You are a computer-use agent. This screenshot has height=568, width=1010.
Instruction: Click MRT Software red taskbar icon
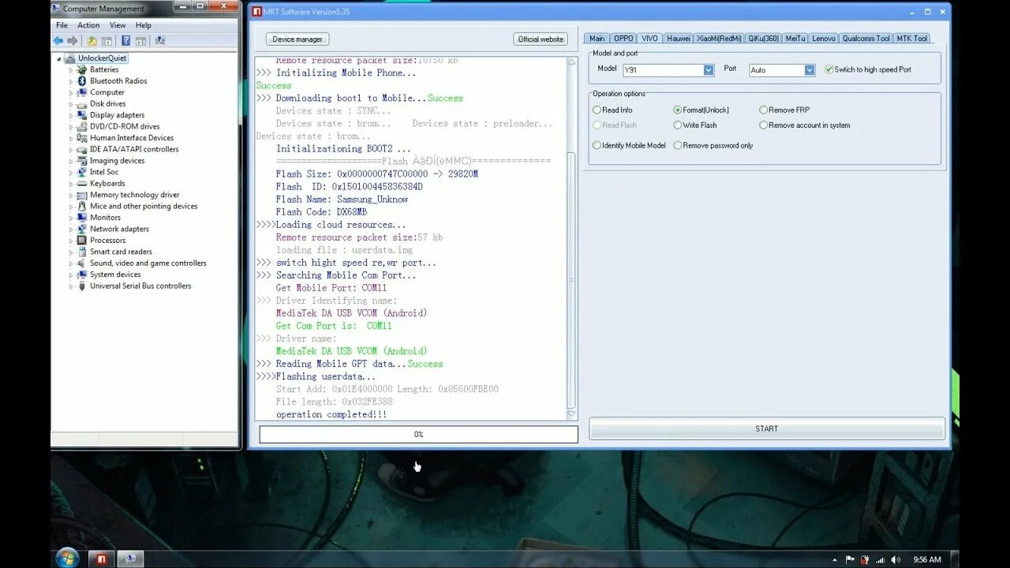point(100,559)
